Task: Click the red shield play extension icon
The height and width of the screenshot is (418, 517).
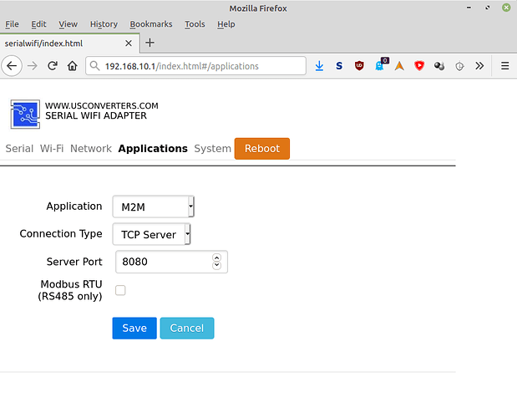Action: [x=419, y=66]
